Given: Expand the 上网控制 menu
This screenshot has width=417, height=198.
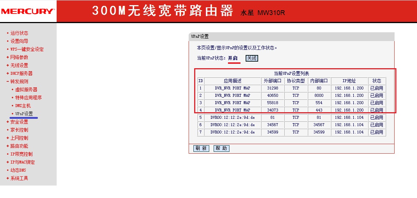Looking at the screenshot, I should [x=19, y=138].
